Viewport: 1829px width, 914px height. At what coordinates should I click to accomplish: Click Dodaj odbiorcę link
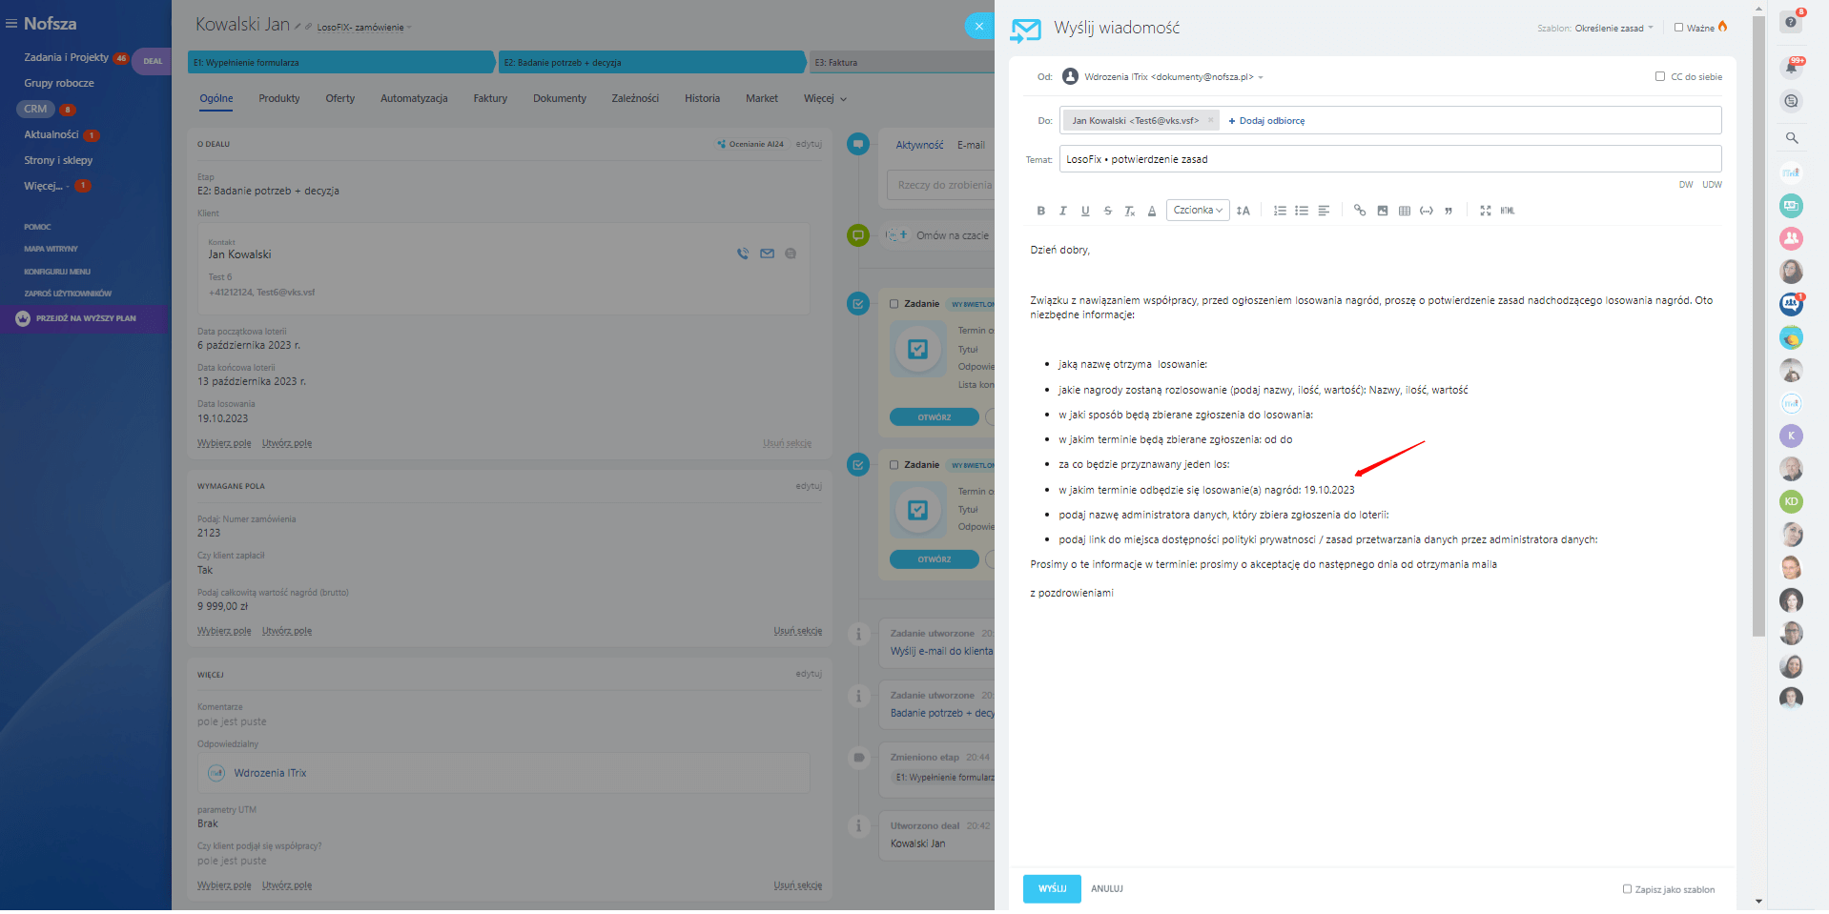tap(1266, 121)
